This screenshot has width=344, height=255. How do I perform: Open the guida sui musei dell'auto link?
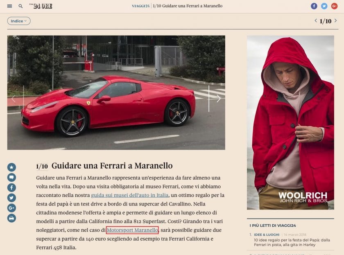coord(130,195)
